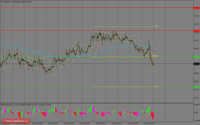Click the 12 Feb 20:00 time label
The width and height of the screenshot is (200, 125).
click(133, 123)
